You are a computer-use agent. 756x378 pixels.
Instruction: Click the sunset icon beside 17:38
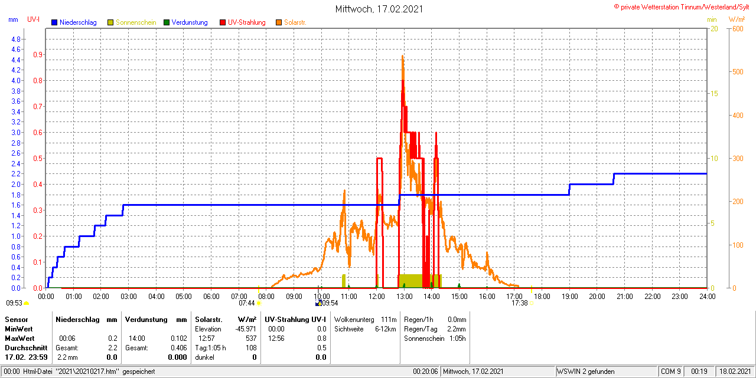tap(532, 303)
